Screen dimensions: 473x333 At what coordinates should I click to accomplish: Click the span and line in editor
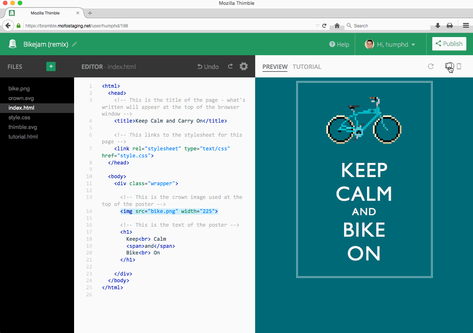click(150, 246)
